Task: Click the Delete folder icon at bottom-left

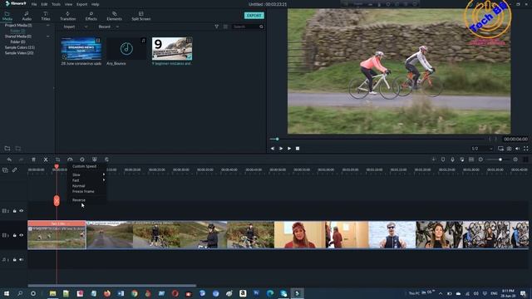Action: (18, 148)
